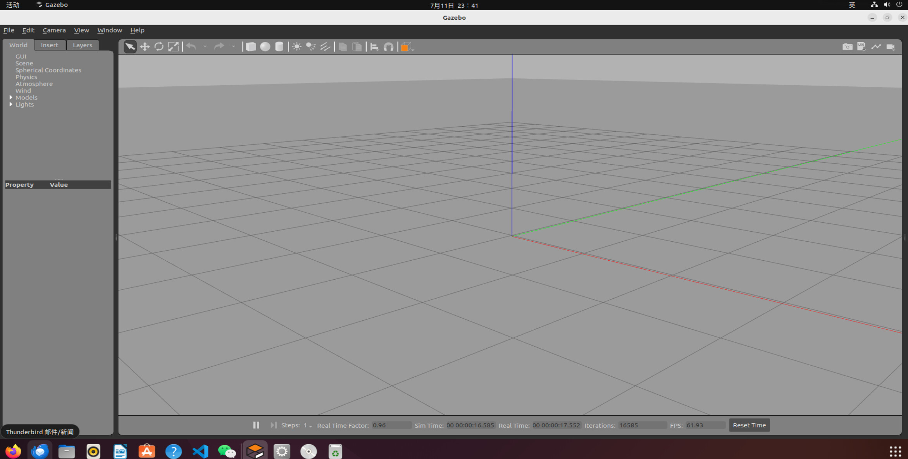Select the align tool
The image size is (908, 459).
pos(374,47)
